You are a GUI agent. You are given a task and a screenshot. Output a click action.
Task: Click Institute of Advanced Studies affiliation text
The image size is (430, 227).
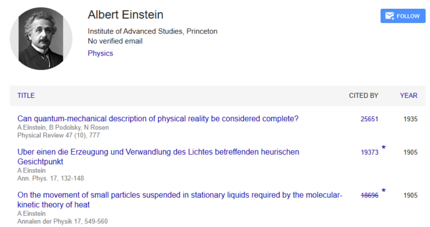pos(152,31)
